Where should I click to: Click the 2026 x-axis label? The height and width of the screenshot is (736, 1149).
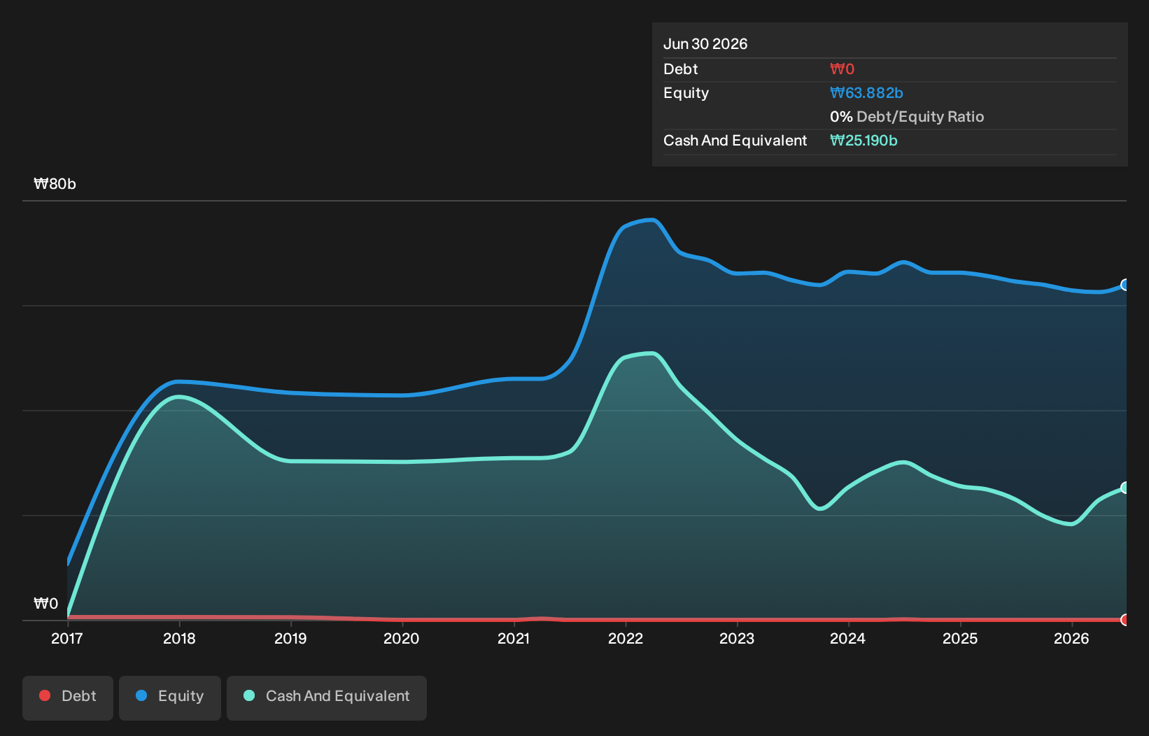tap(1071, 638)
